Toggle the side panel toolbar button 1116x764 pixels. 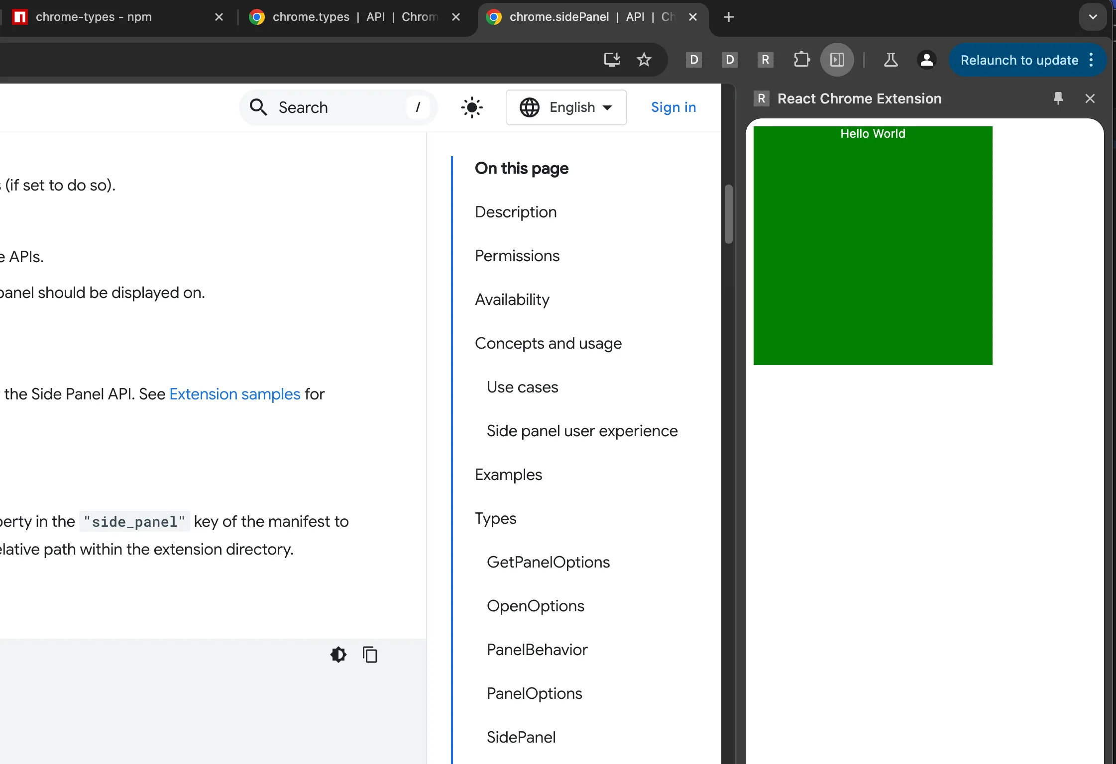(x=837, y=60)
